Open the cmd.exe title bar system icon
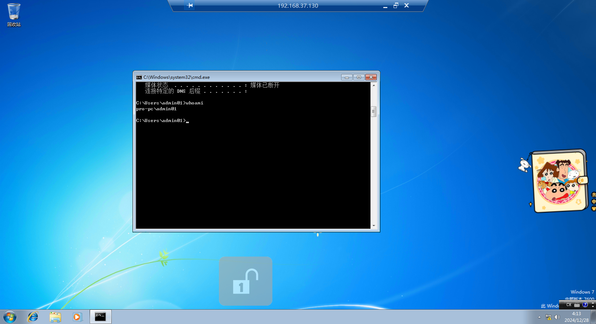 [139, 77]
